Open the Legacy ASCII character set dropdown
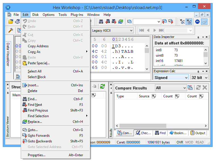Viewport: 216px width, 165px height. coord(131,31)
